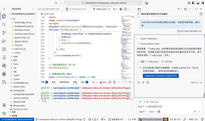Image resolution: width=205 pixels, height=121 pixels.
Task: Maximize the chat panel
Action: [x=196, y=9]
